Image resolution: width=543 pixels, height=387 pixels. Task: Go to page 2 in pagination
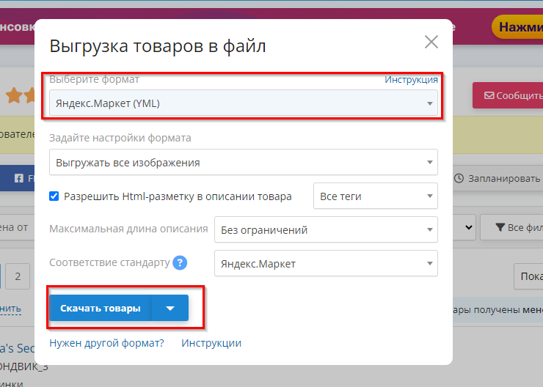tap(18, 277)
